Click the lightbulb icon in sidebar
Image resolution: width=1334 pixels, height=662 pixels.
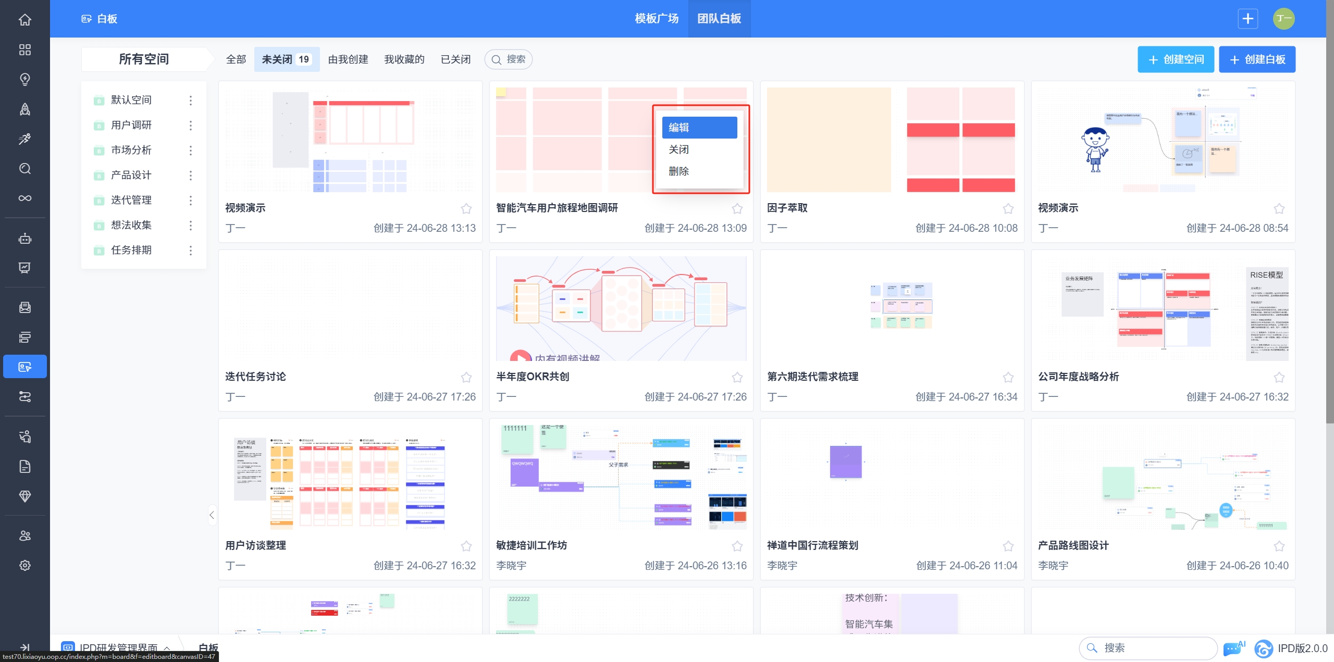coord(24,79)
